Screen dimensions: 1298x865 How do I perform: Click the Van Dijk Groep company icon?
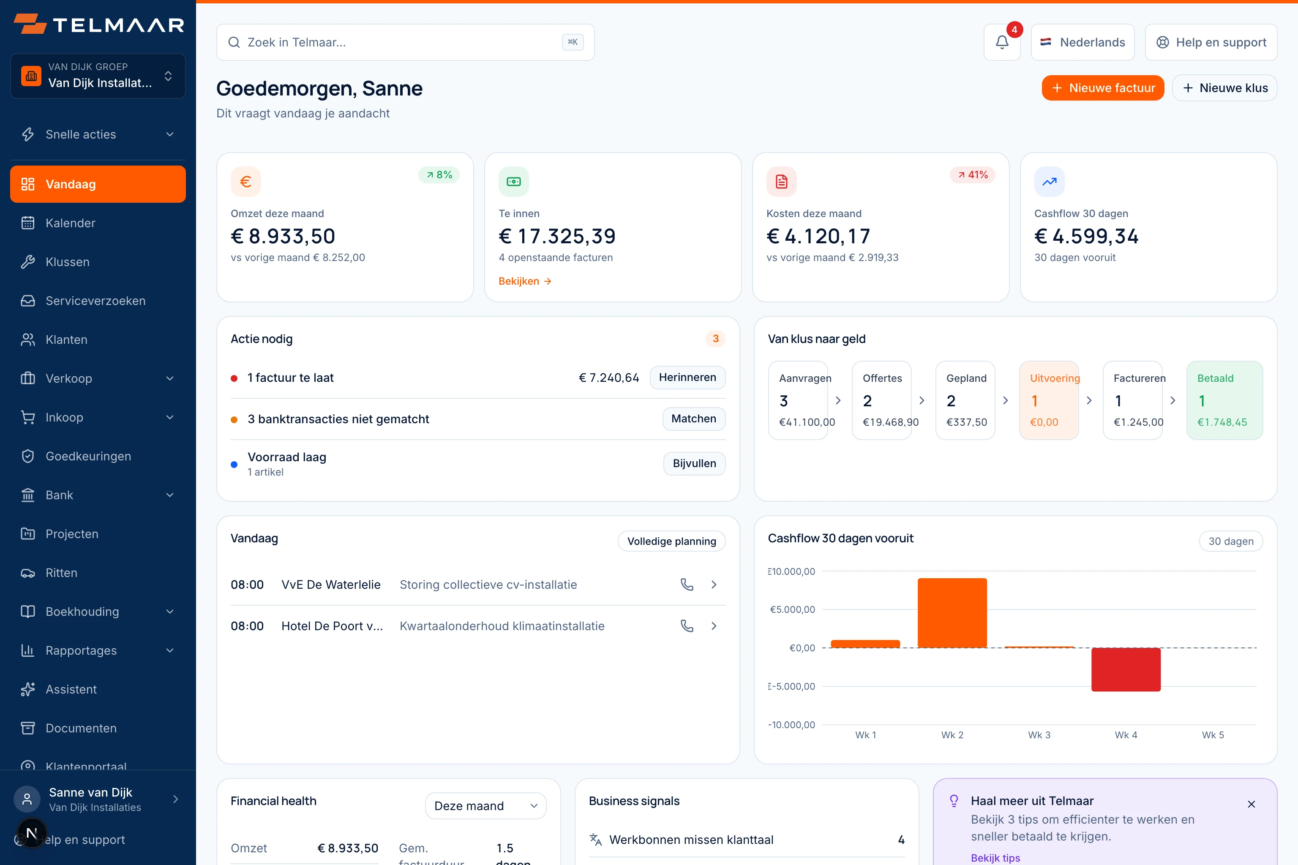coord(31,76)
